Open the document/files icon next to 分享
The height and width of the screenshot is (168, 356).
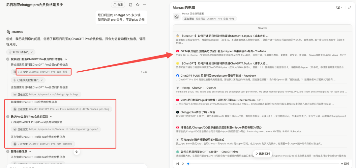coord(131,5)
